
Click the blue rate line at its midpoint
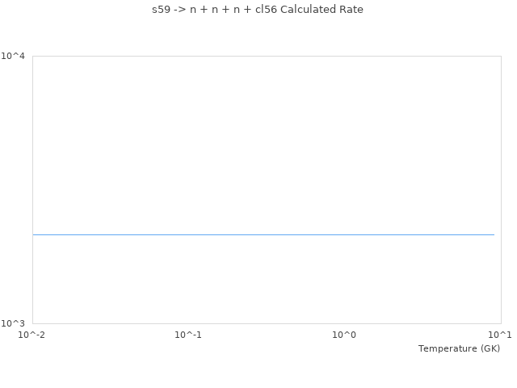pos(263,234)
